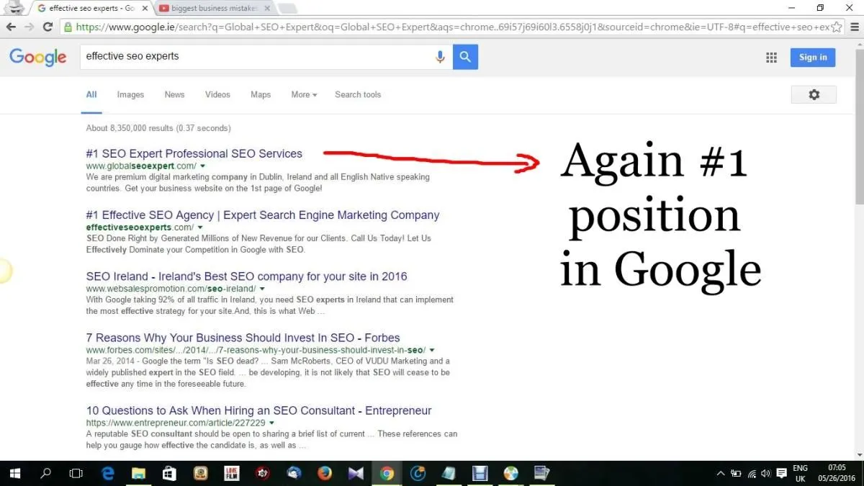Image resolution: width=864 pixels, height=486 pixels.
Task: Open the Google apps grid
Action: pos(771,57)
